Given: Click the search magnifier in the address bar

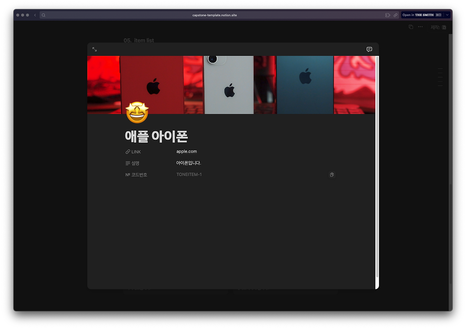Looking at the screenshot, I should click(x=43, y=15).
